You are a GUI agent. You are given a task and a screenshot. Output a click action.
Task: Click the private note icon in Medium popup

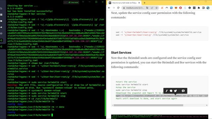tap(183, 91)
